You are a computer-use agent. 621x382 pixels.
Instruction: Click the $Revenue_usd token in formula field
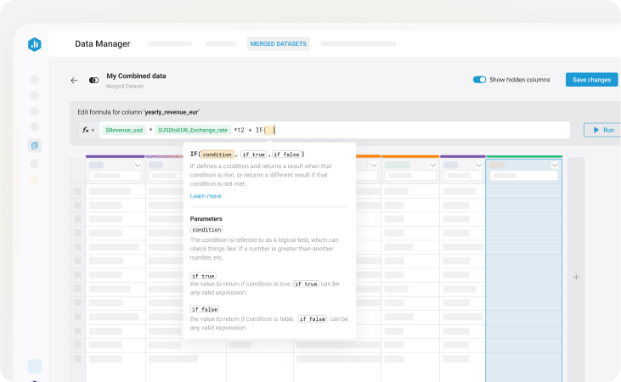pos(123,130)
